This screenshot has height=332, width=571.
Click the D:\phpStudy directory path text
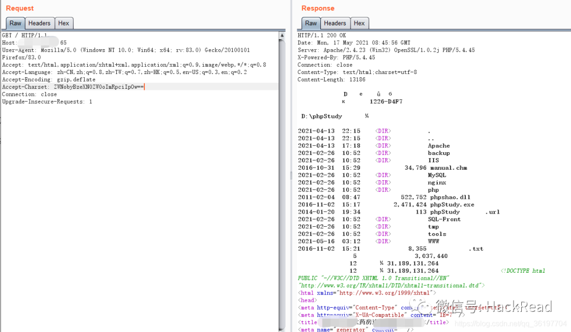coord(321,116)
